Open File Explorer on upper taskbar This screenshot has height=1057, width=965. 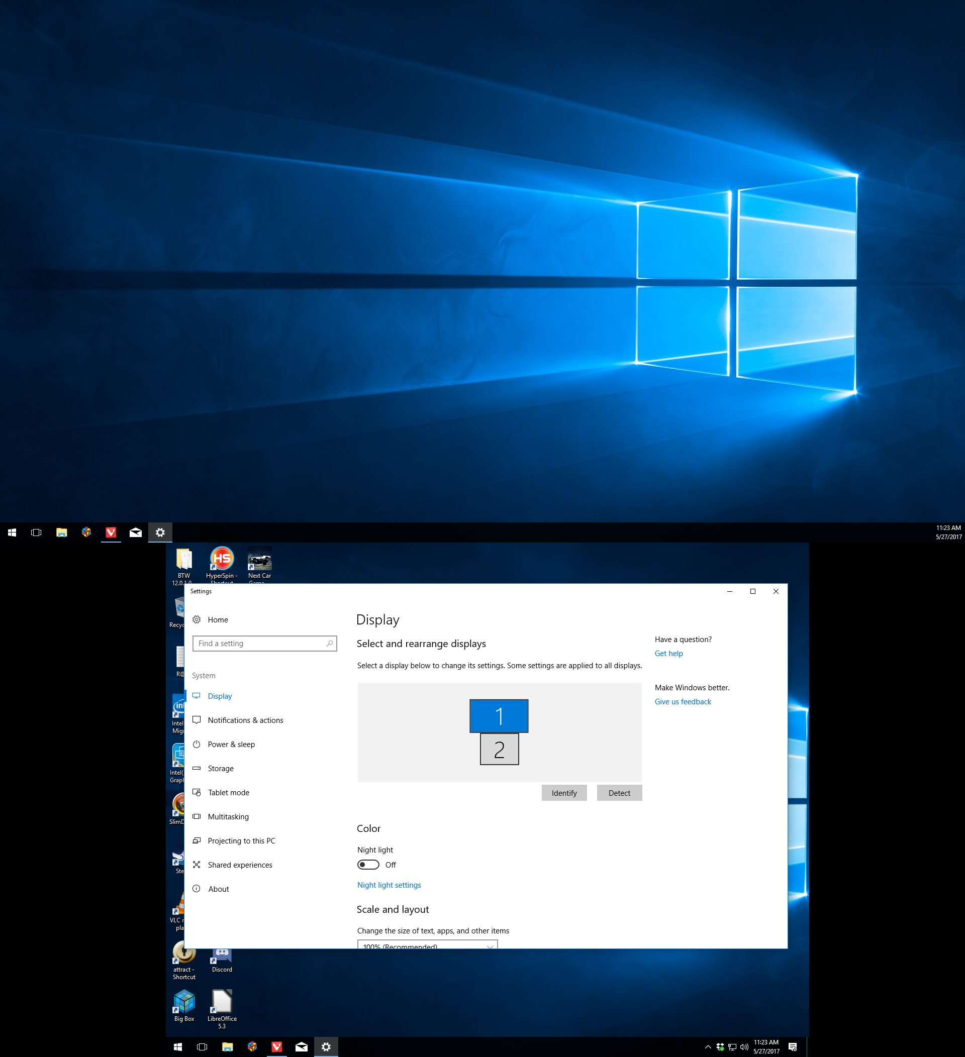pyautogui.click(x=61, y=533)
